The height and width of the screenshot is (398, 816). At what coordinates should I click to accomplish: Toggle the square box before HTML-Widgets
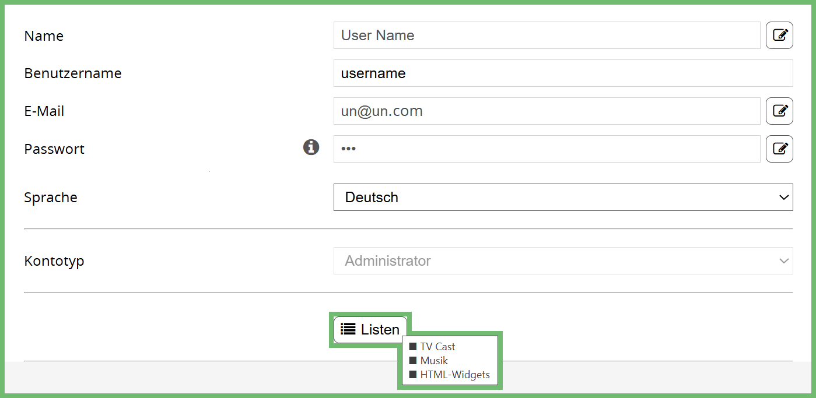pyautogui.click(x=413, y=375)
